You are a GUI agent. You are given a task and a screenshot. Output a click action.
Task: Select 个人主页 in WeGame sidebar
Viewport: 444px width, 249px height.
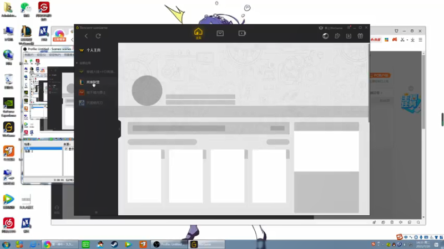pos(96,50)
